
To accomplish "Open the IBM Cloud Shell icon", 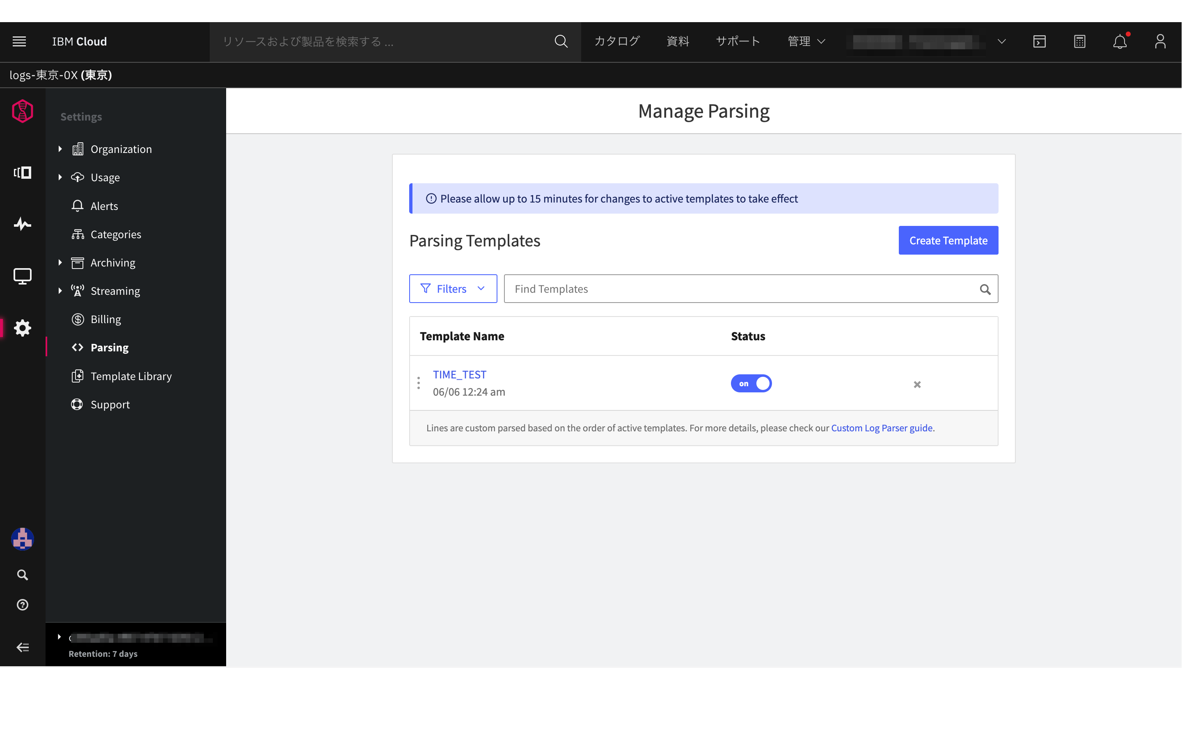I will [x=1039, y=41].
